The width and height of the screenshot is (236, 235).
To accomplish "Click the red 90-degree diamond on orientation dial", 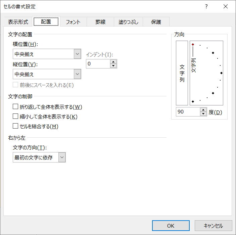I will [x=193, y=45].
